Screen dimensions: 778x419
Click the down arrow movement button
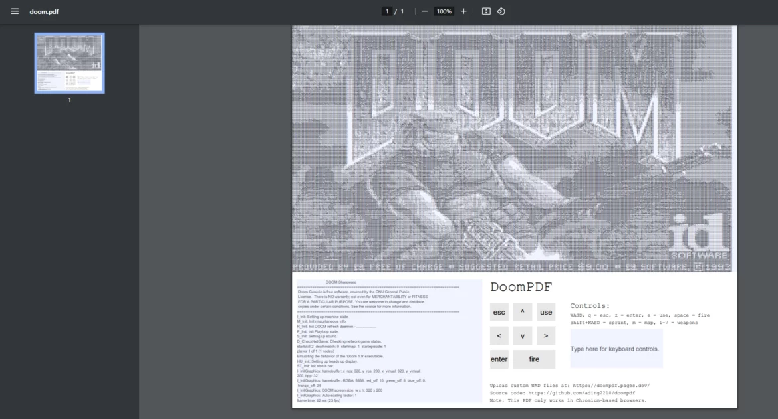522,335
